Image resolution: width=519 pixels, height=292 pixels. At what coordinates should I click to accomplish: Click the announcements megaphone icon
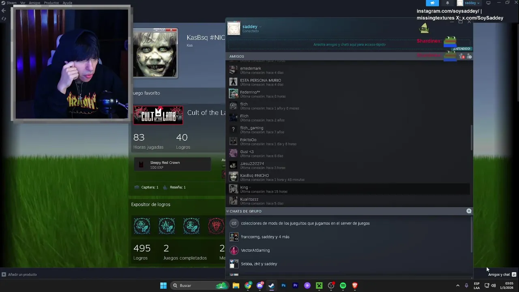point(432,3)
